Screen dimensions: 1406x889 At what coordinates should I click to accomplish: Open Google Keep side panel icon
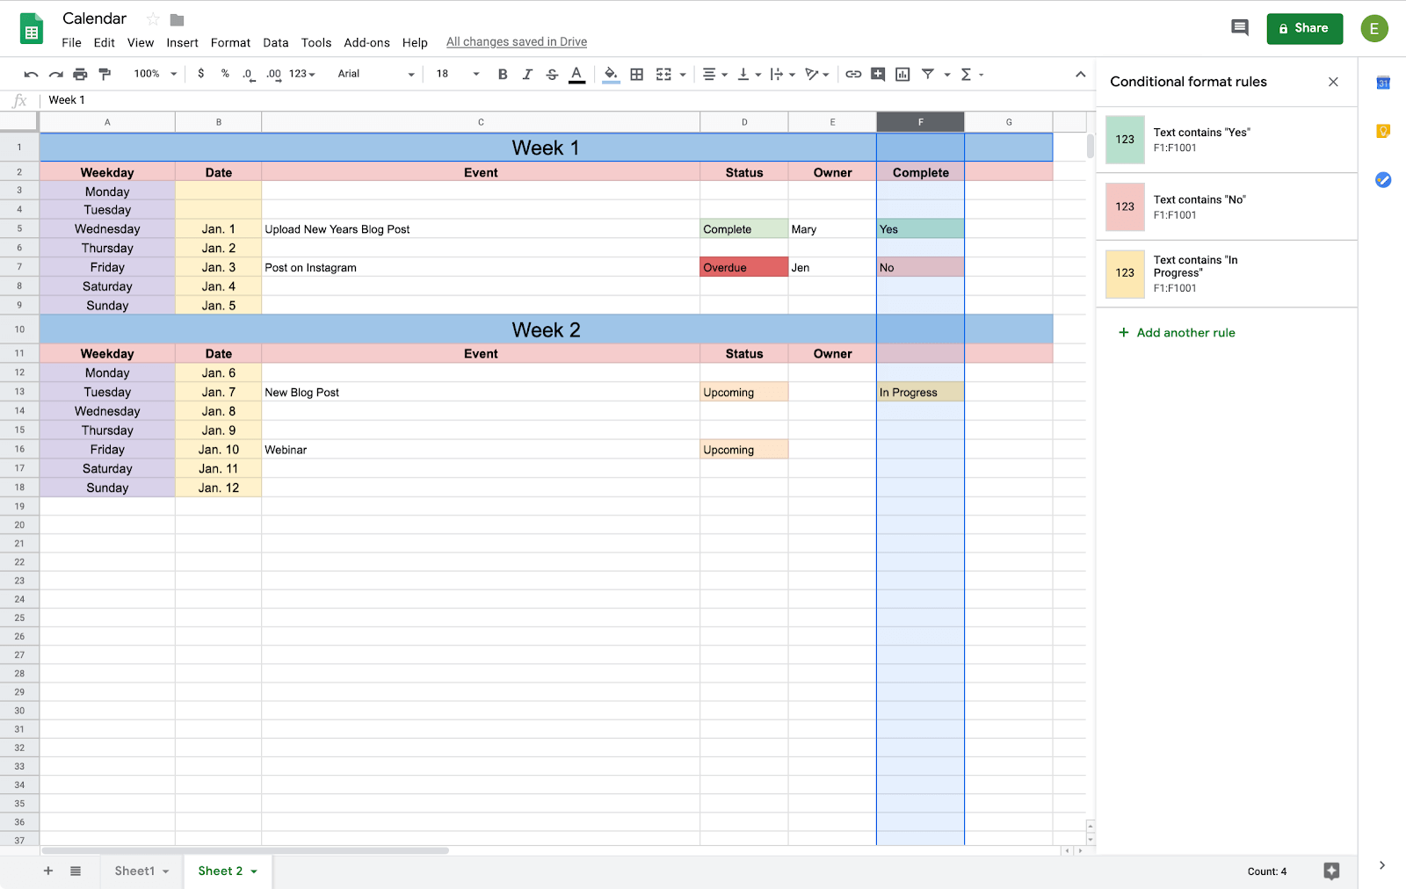point(1383,132)
